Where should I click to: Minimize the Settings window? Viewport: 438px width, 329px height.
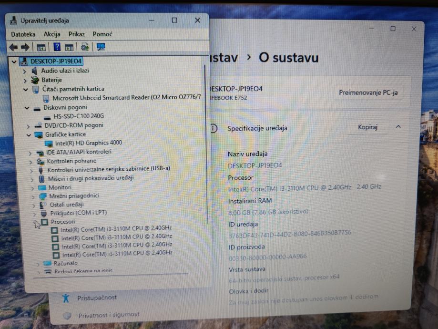pos(372,28)
